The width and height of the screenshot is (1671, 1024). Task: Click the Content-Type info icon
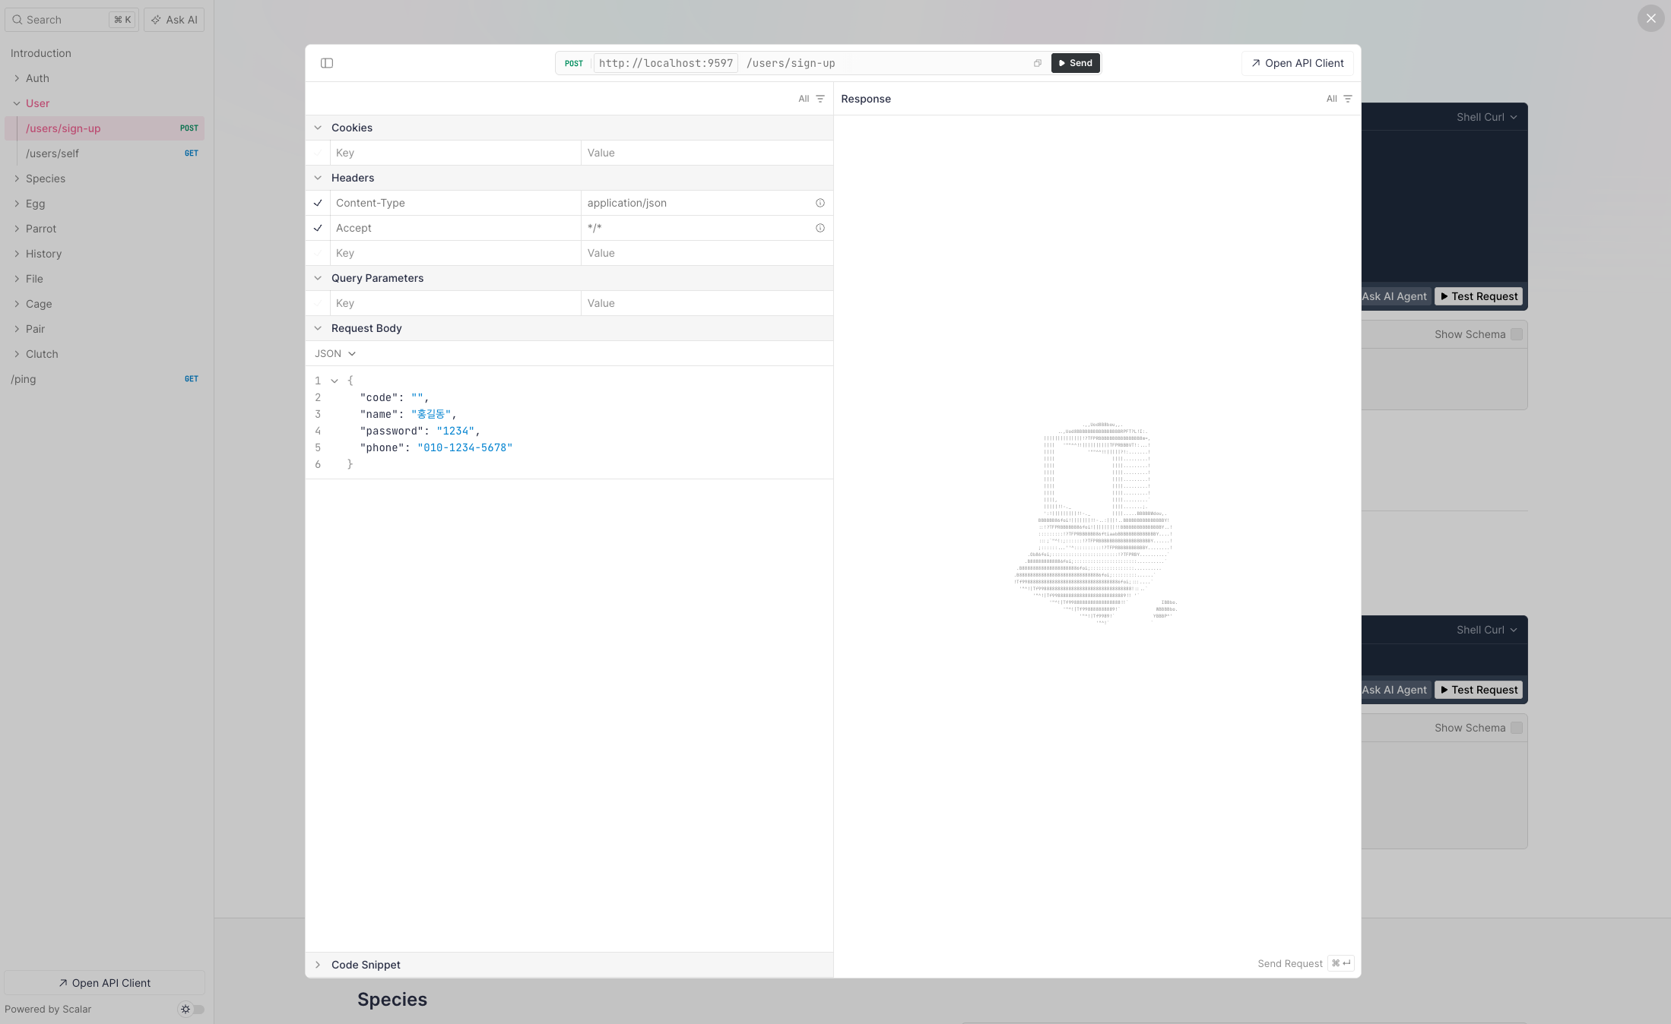[x=820, y=203]
